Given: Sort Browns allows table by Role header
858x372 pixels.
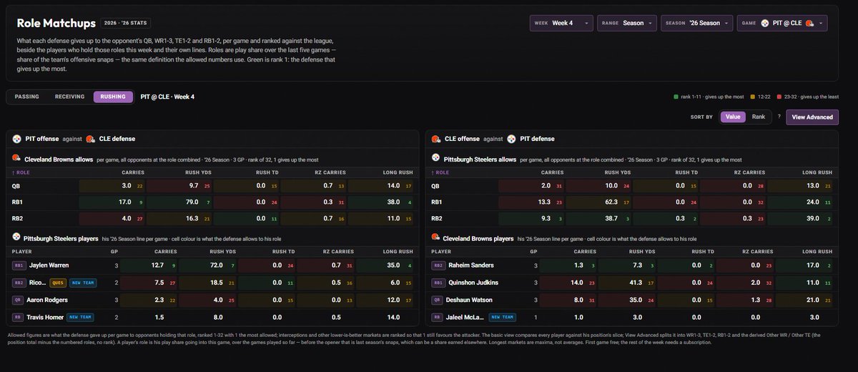Looking at the screenshot, I should [x=21, y=172].
